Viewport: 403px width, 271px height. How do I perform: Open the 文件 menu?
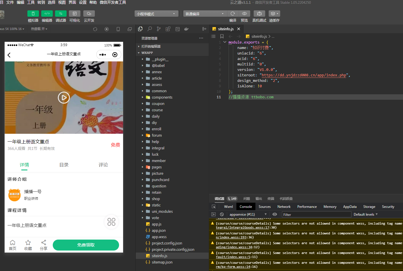pos(10,2)
